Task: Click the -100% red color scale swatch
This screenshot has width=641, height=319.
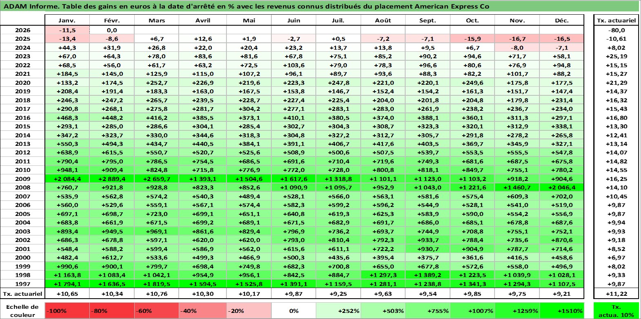Action: pos(67,310)
